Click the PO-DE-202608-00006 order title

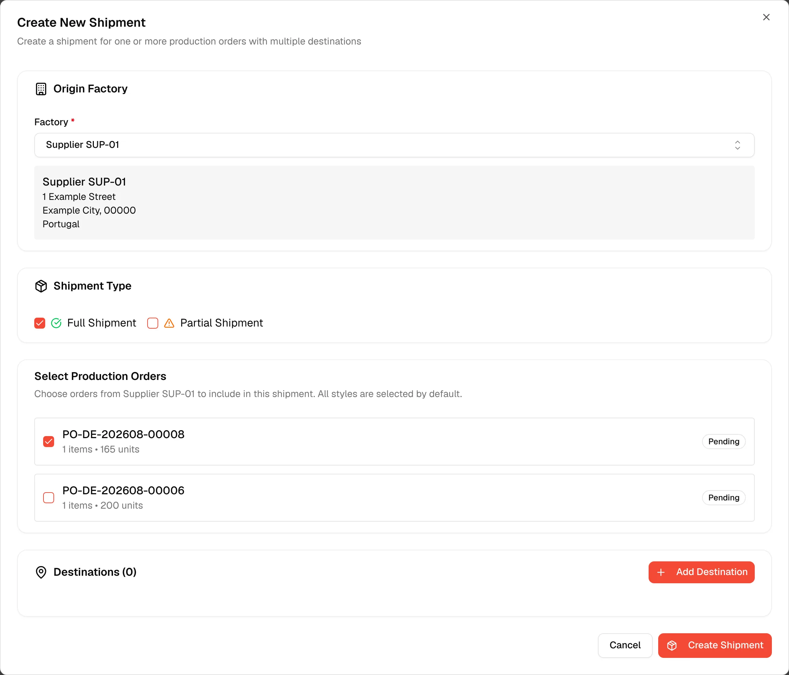click(123, 491)
